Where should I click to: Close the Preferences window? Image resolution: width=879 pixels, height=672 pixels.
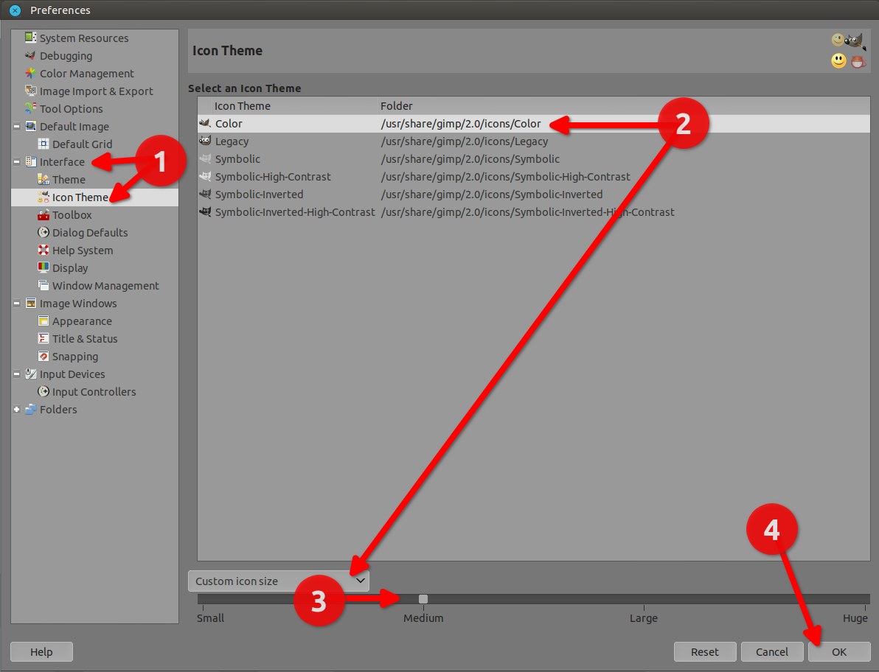[x=15, y=10]
